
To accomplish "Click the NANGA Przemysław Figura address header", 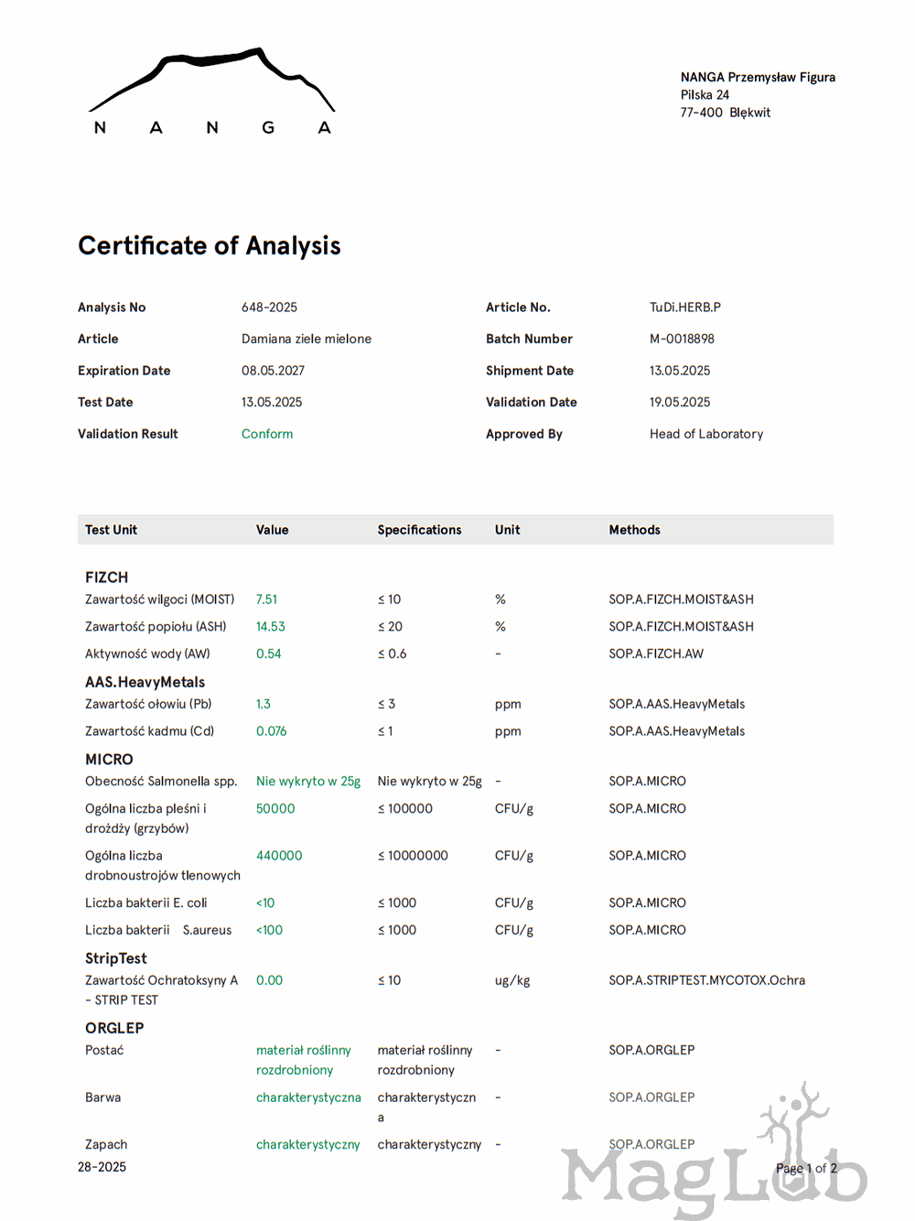I will pyautogui.click(x=758, y=78).
